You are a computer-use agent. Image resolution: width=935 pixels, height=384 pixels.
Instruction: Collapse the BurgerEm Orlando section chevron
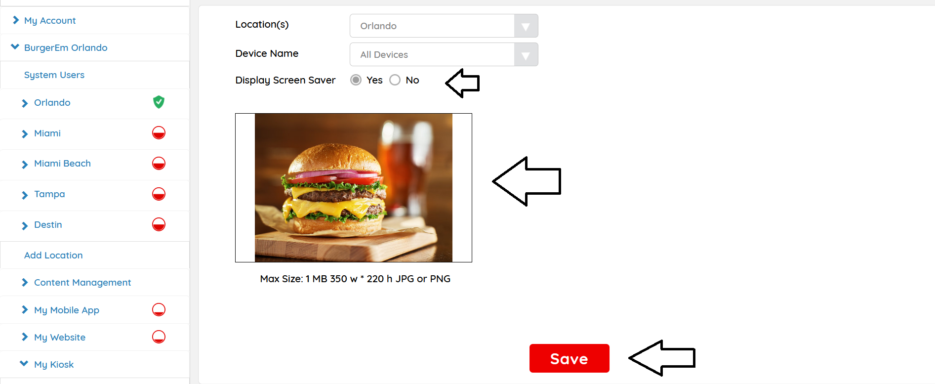click(x=15, y=47)
